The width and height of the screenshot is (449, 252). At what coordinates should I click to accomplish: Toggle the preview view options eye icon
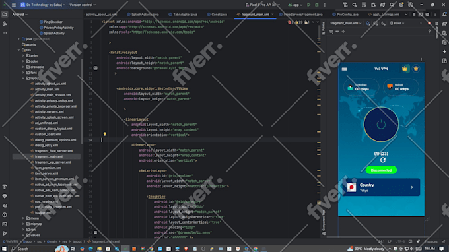pos(331,32)
